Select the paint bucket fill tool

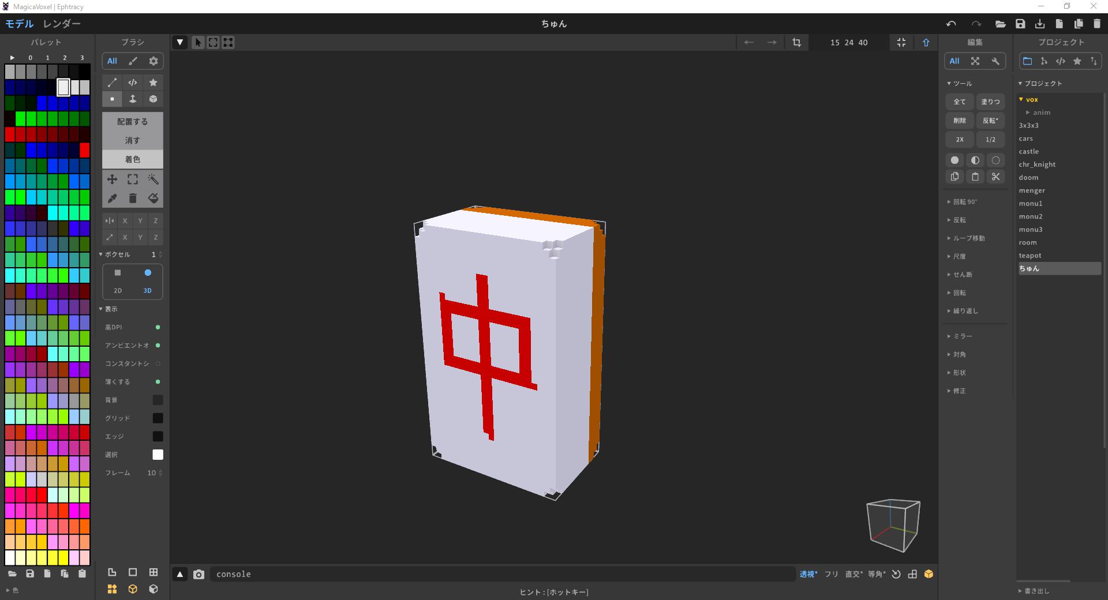tap(153, 198)
